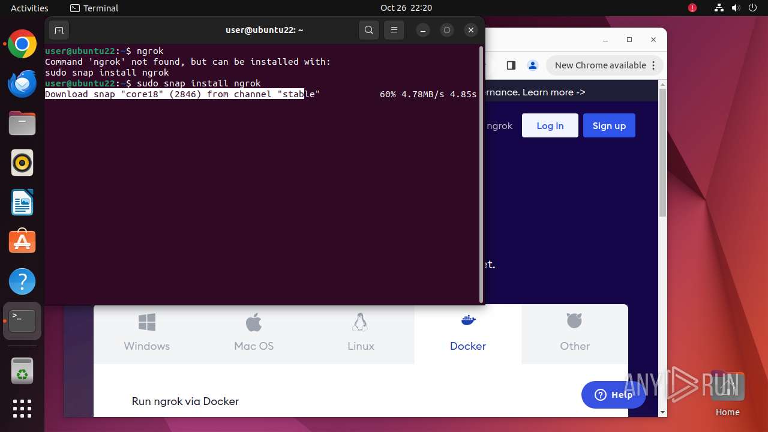Click the red notification indicator in top bar
Screen dimensions: 768x432
pyautogui.click(x=692, y=8)
